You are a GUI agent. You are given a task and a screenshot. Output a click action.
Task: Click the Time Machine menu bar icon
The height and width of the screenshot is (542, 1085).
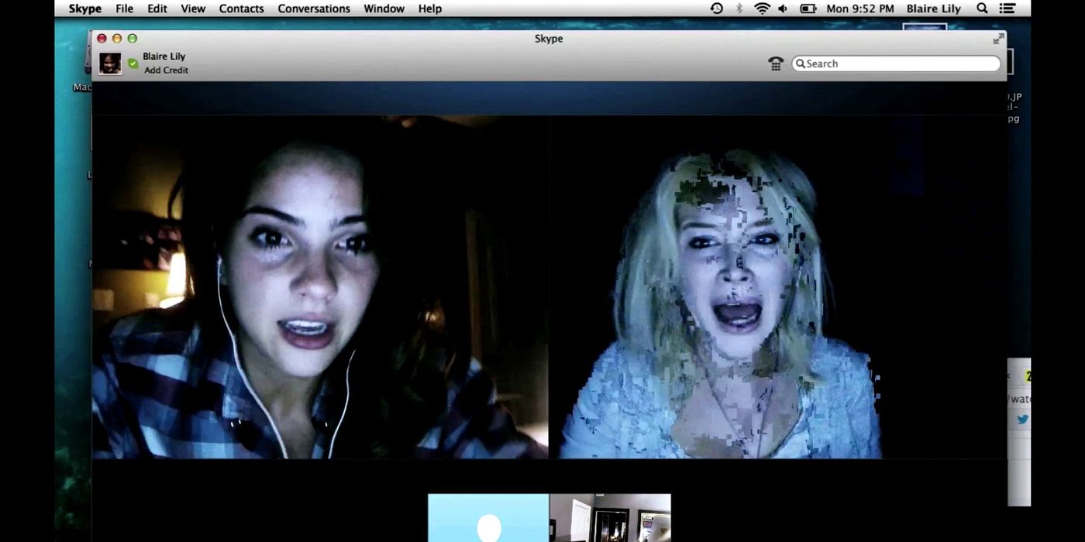point(717,9)
